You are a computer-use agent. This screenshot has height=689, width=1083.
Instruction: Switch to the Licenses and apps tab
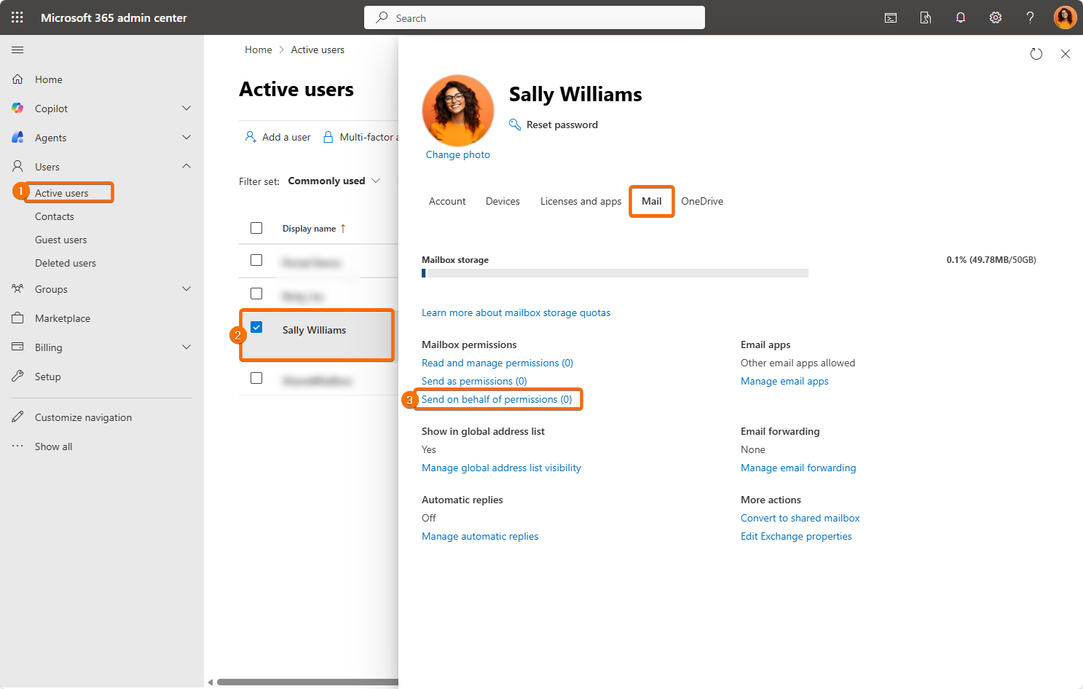click(x=580, y=201)
